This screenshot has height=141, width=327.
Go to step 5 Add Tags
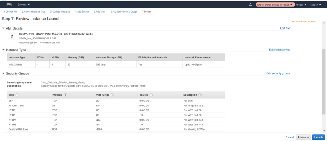tap(100, 12)
